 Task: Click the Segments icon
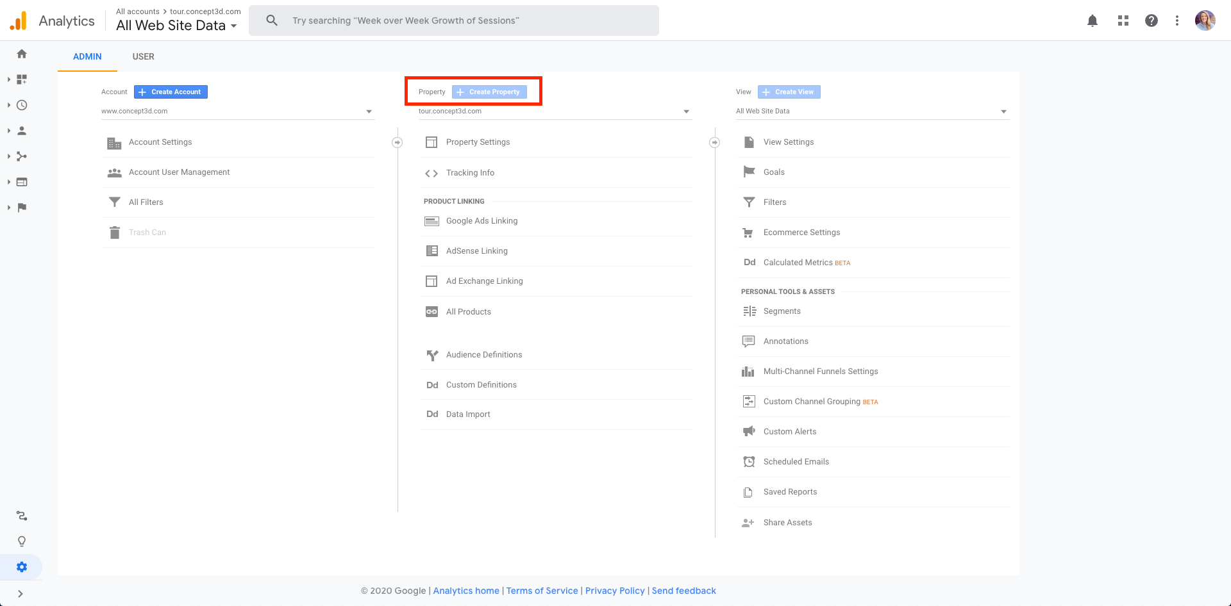[x=749, y=311]
